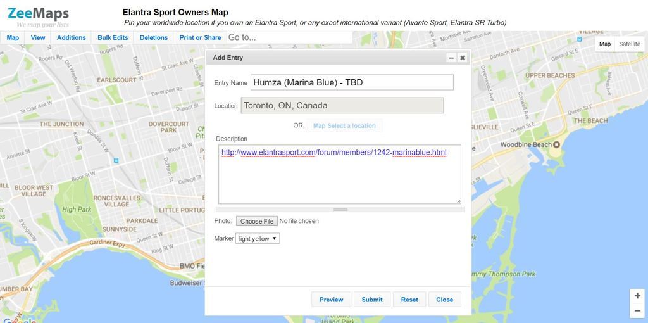648x323 pixels.
Task: Close the Add Entry dialog with X
Action: click(x=463, y=58)
